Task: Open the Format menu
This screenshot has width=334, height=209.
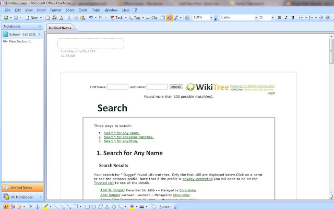Action: pos(56,10)
